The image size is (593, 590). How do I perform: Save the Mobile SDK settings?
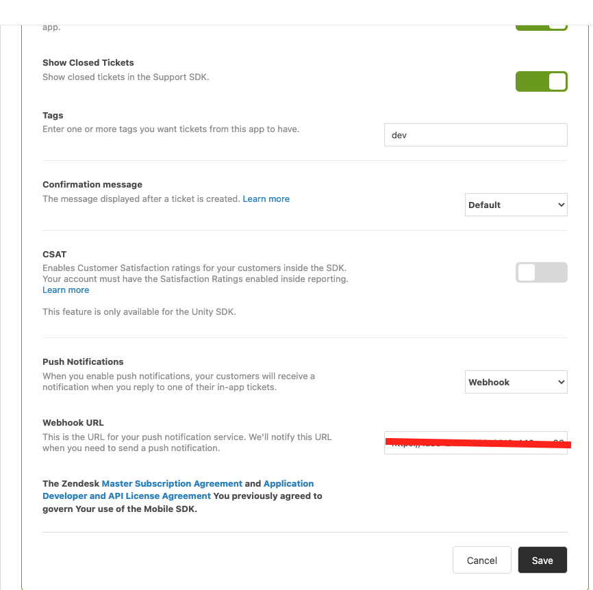(542, 560)
